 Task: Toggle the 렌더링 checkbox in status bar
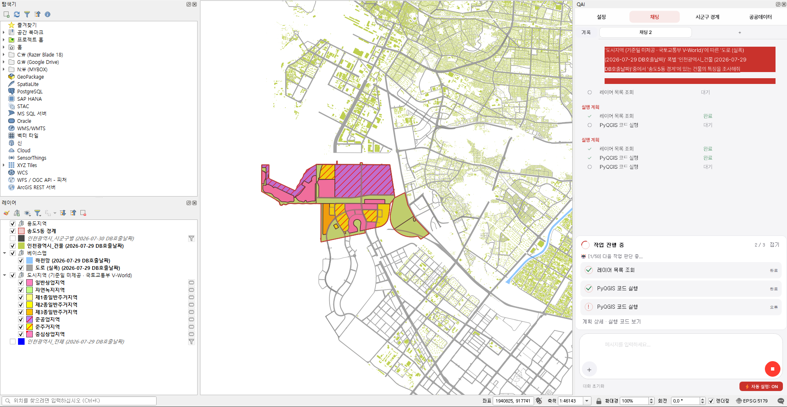711,401
